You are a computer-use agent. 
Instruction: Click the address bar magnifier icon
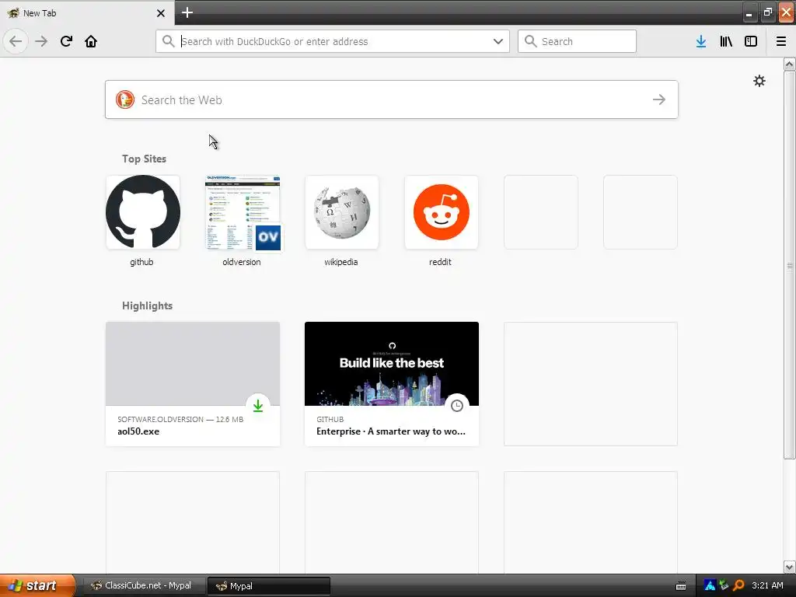click(168, 41)
